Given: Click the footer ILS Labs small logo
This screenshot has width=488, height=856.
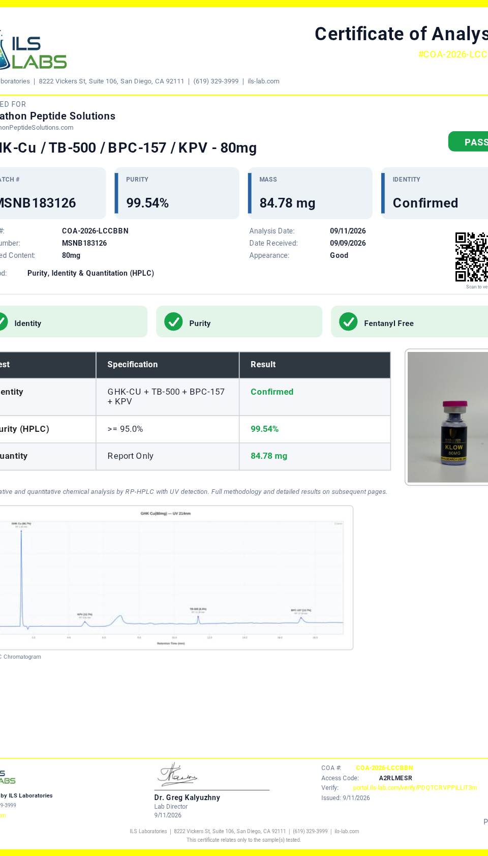Looking at the screenshot, I should (x=8, y=777).
